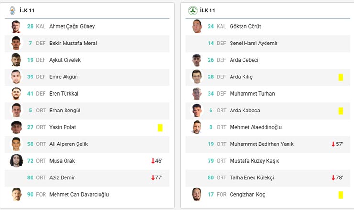This screenshot has width=354, height=210.
Task: Click Talha Enes Külekçi's 78' substitution arrow
Action: 333,177
